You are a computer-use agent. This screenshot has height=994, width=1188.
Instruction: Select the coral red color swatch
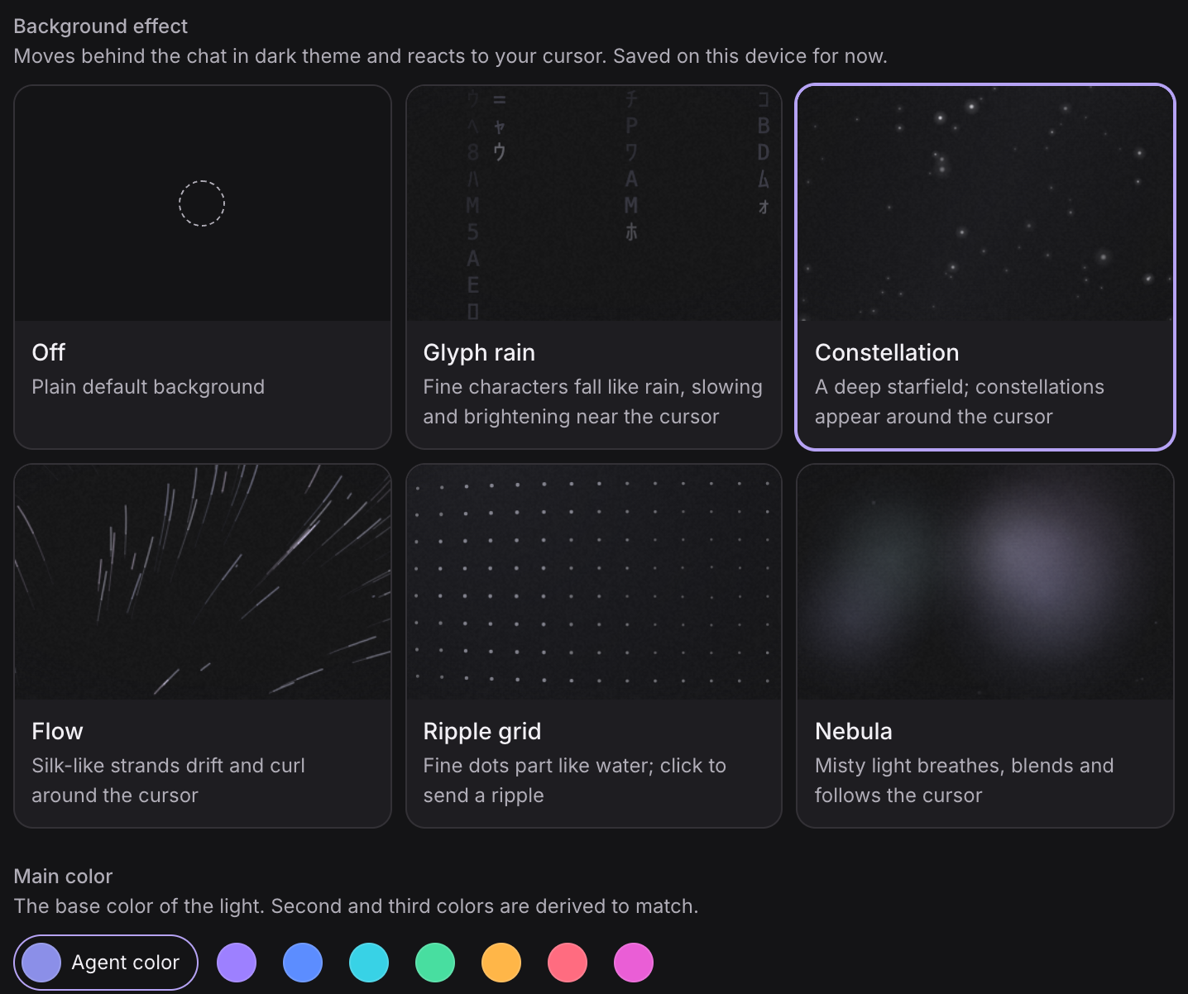point(568,963)
